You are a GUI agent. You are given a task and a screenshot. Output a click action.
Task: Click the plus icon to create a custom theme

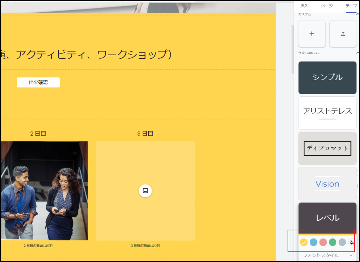(311, 34)
